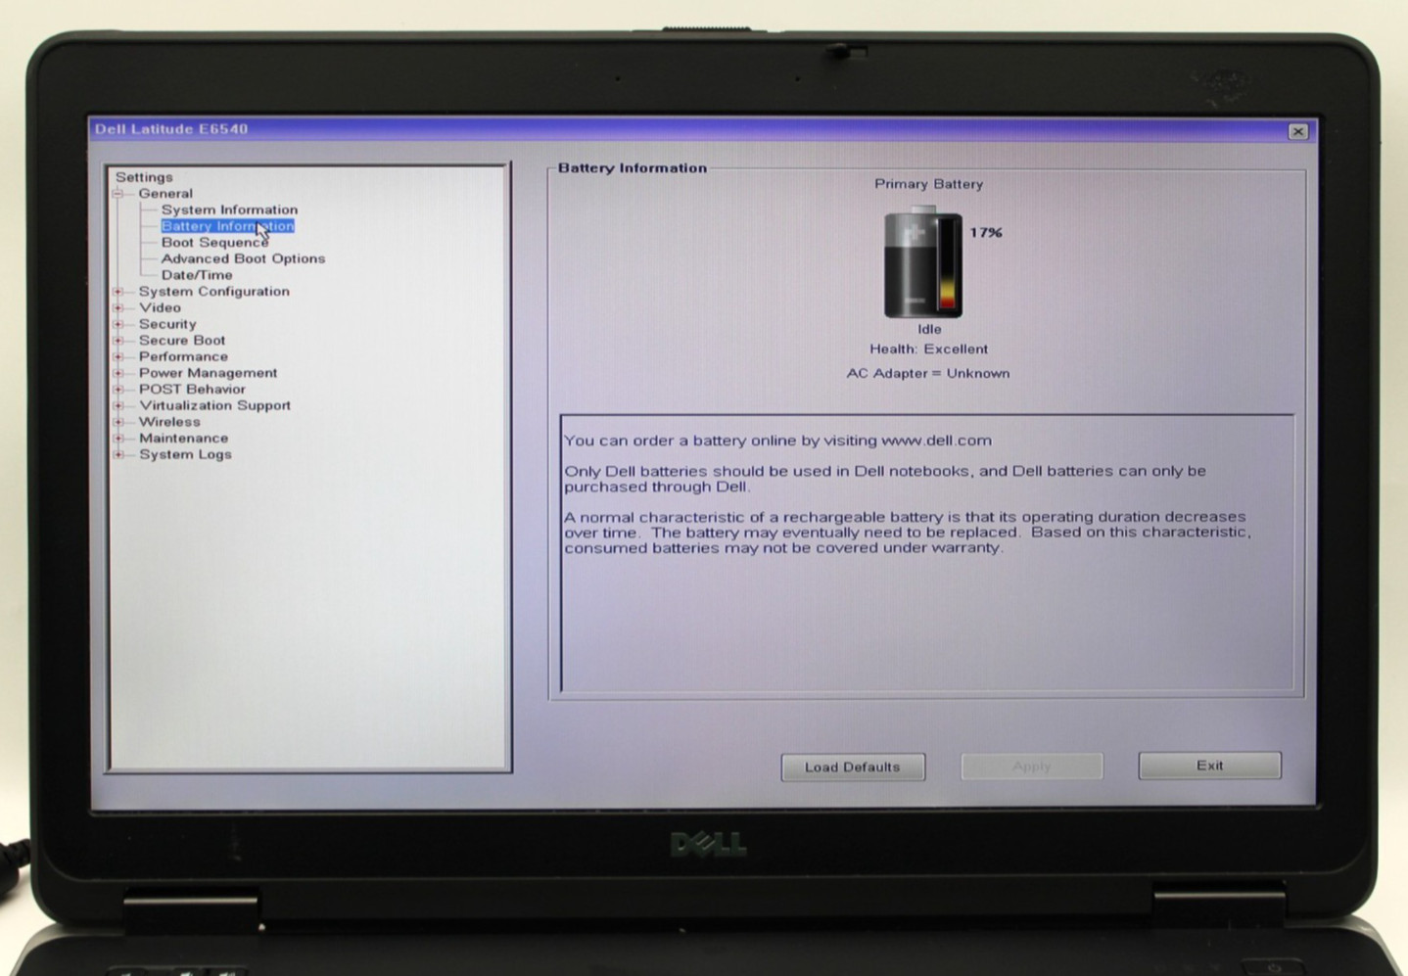Screen dimensions: 1408x976
Task: Select System Information in the tree
Action: coord(229,209)
